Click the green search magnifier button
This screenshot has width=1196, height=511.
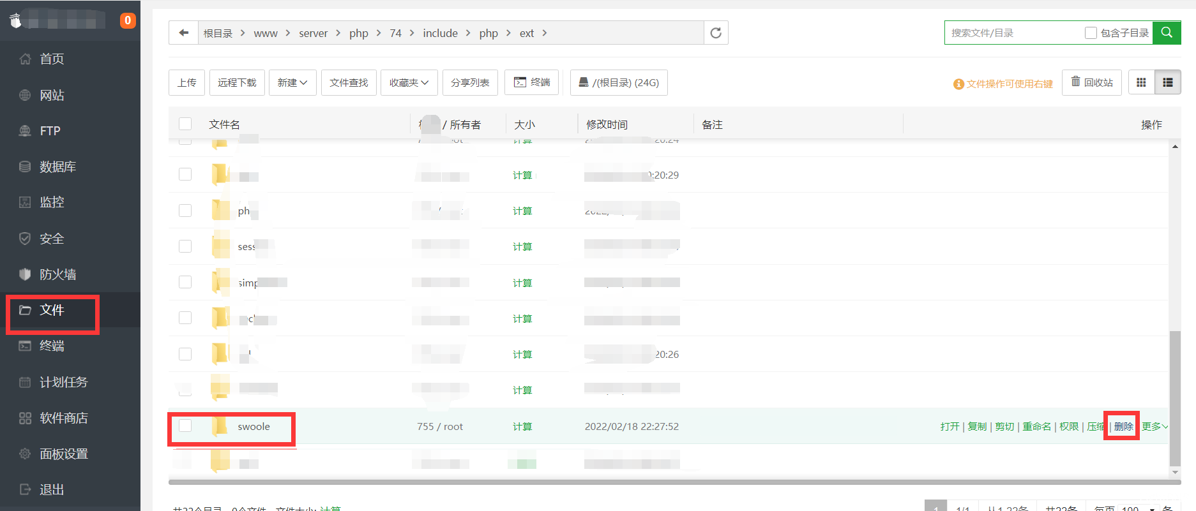[1167, 33]
